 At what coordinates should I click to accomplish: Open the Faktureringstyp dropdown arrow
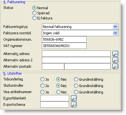click(x=115, y=27)
